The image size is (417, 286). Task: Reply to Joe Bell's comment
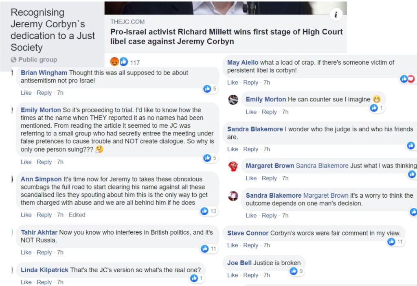click(x=250, y=275)
